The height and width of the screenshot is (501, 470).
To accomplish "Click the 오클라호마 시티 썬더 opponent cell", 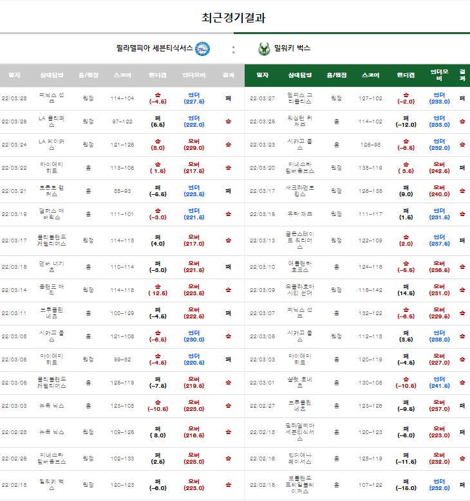I will (300, 290).
